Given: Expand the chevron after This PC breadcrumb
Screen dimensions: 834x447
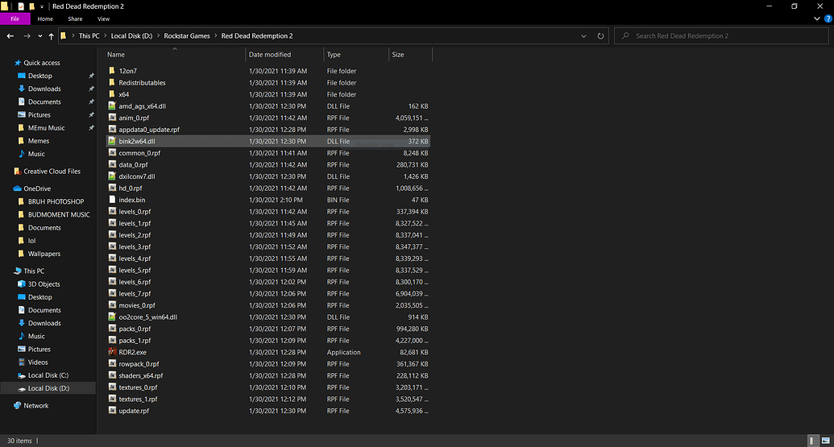Looking at the screenshot, I should [x=106, y=35].
